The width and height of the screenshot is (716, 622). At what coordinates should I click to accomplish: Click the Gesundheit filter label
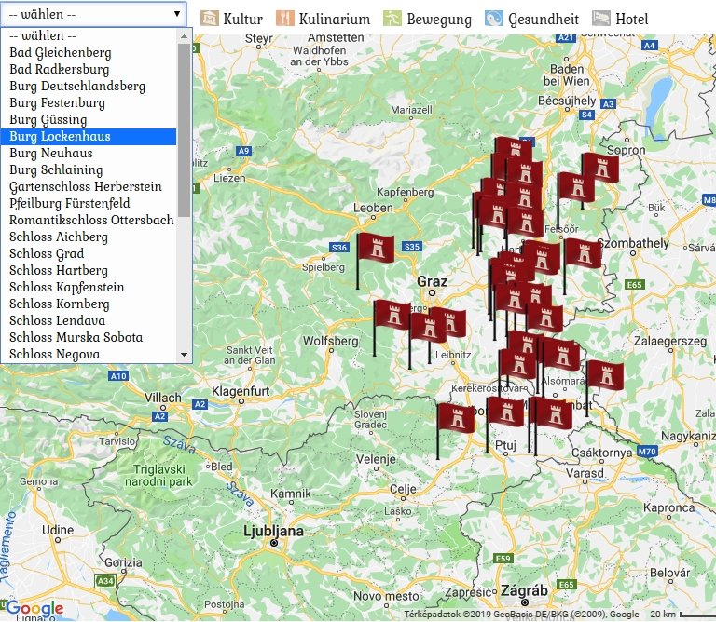pyautogui.click(x=544, y=19)
